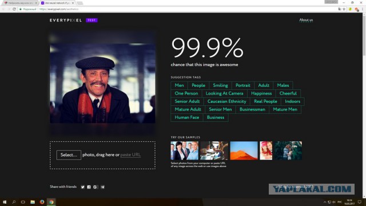Choose the Happiness tag

click(261, 93)
